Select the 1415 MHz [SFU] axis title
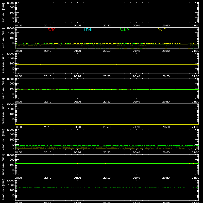The image size is (203, 203). coord(3,89)
